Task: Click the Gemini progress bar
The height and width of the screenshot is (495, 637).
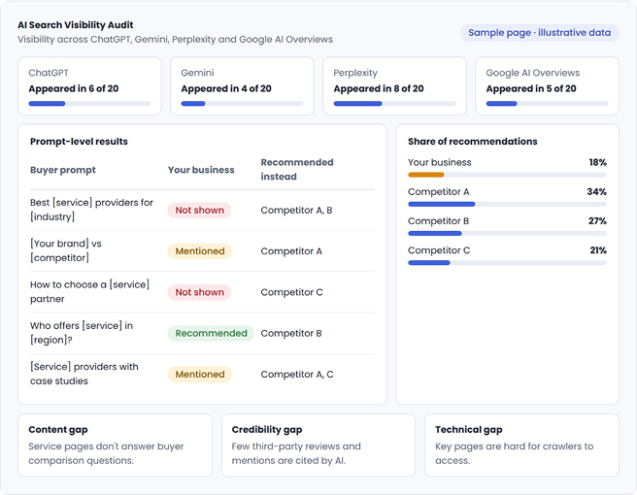Action: (x=242, y=104)
